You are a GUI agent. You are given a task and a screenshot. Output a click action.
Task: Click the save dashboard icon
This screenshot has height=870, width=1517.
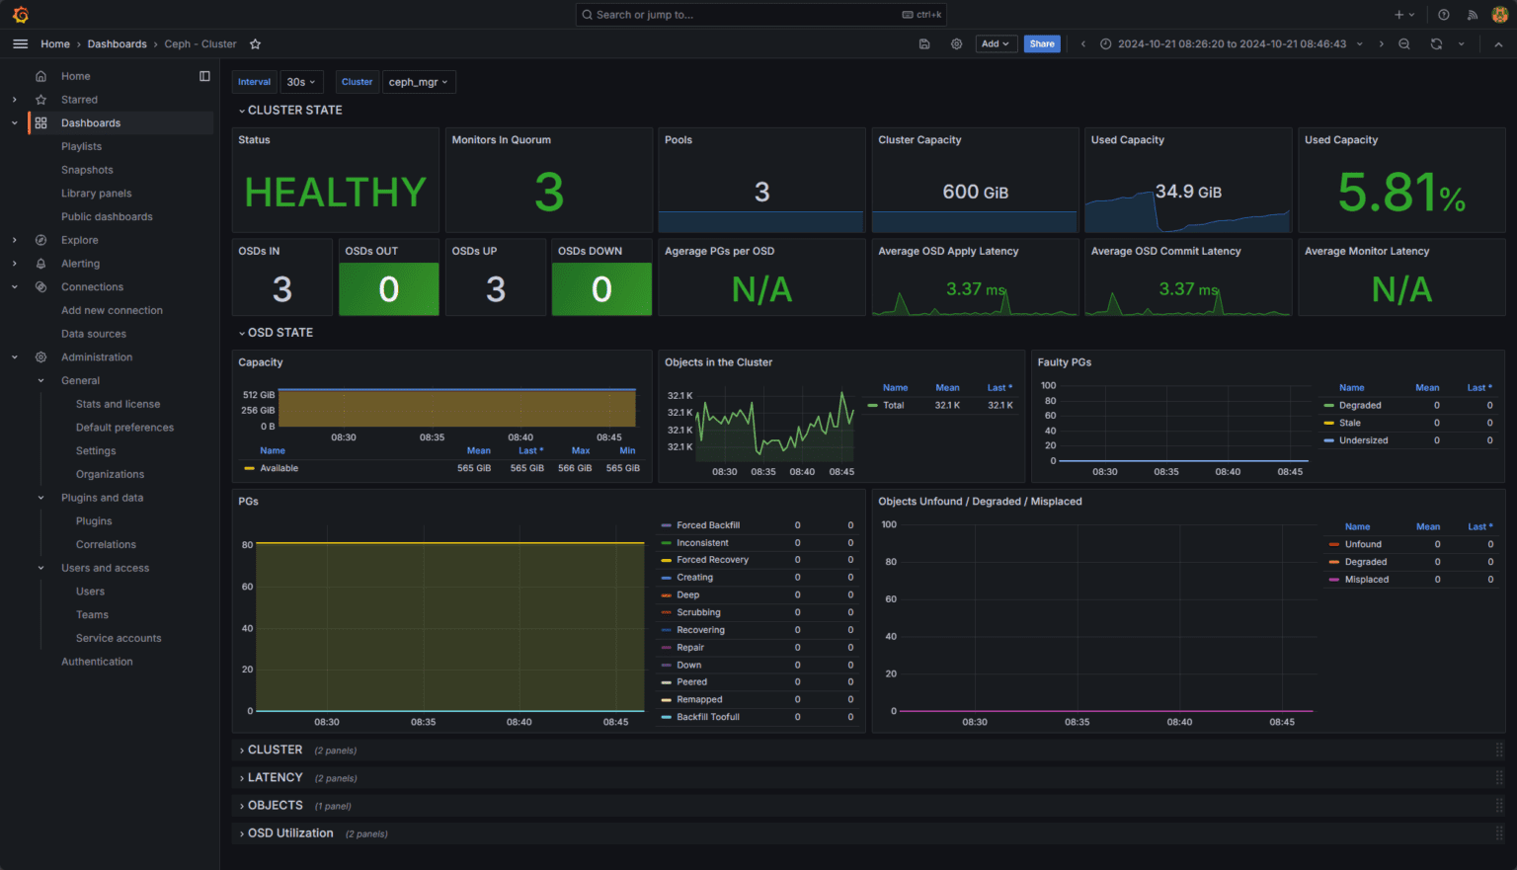923,43
